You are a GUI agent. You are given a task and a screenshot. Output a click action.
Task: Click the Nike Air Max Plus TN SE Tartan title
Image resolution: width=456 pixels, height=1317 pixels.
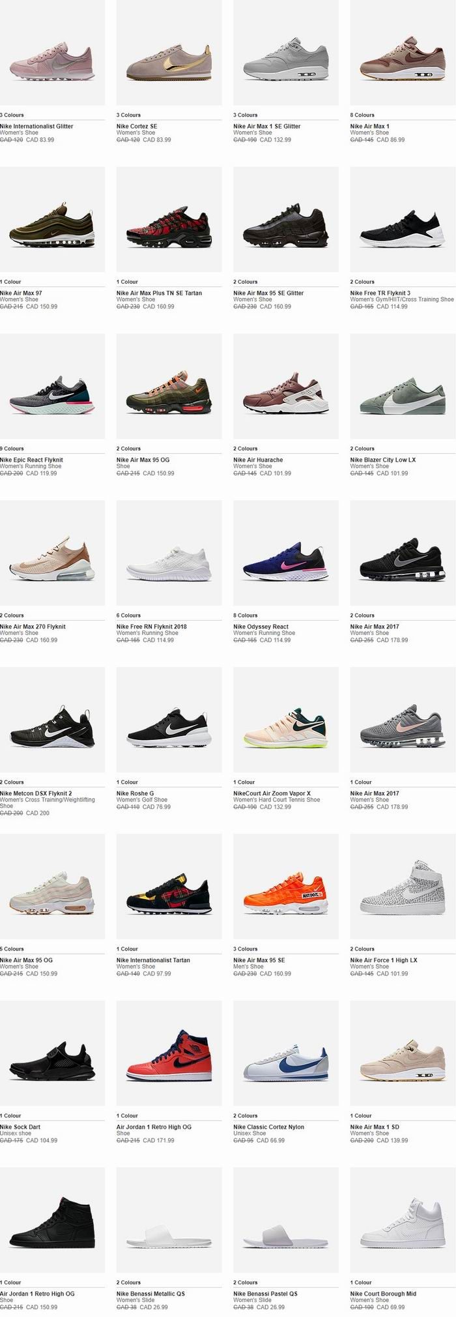coord(159,293)
